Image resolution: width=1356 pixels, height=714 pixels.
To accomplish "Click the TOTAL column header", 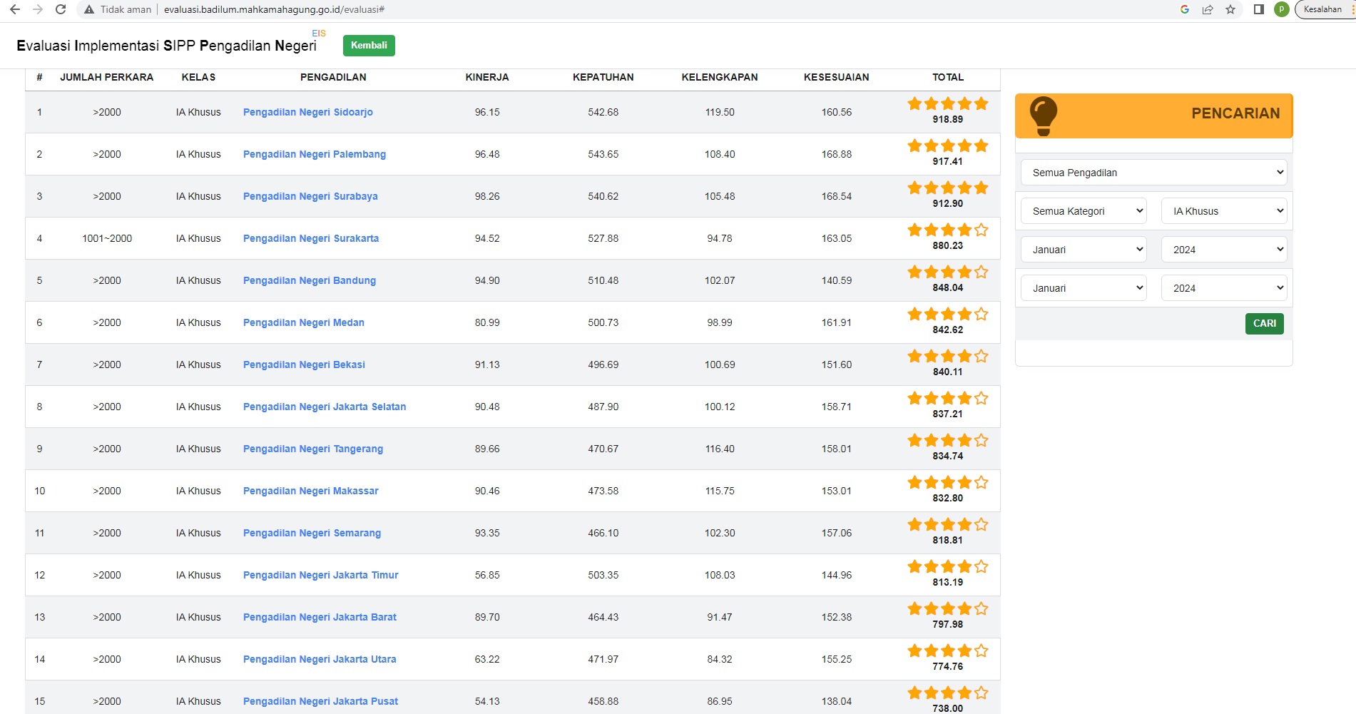I will [x=947, y=77].
